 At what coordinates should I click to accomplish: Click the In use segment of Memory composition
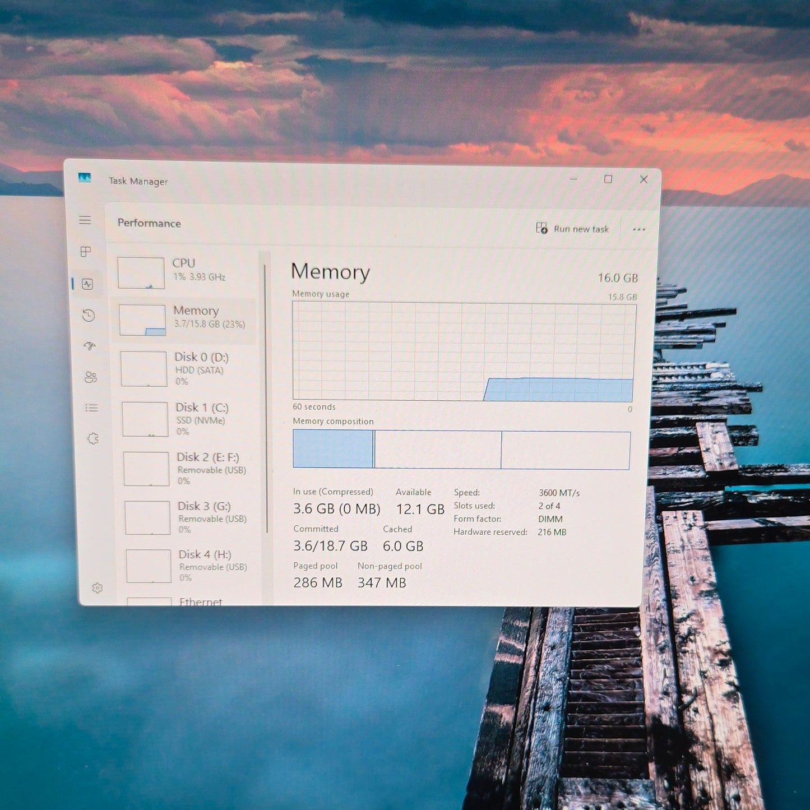333,449
